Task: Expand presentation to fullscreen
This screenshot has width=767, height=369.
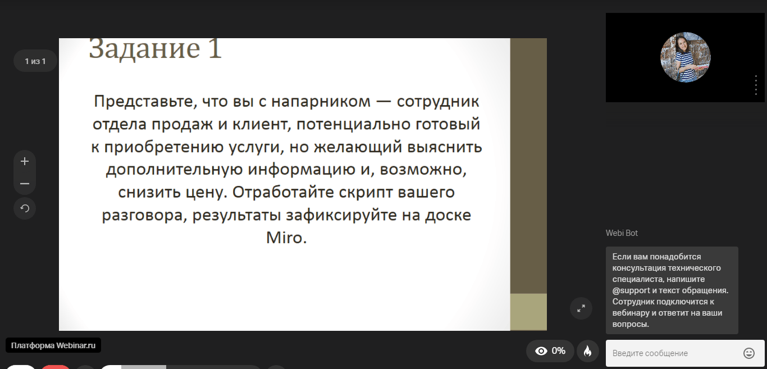Action: pos(581,308)
